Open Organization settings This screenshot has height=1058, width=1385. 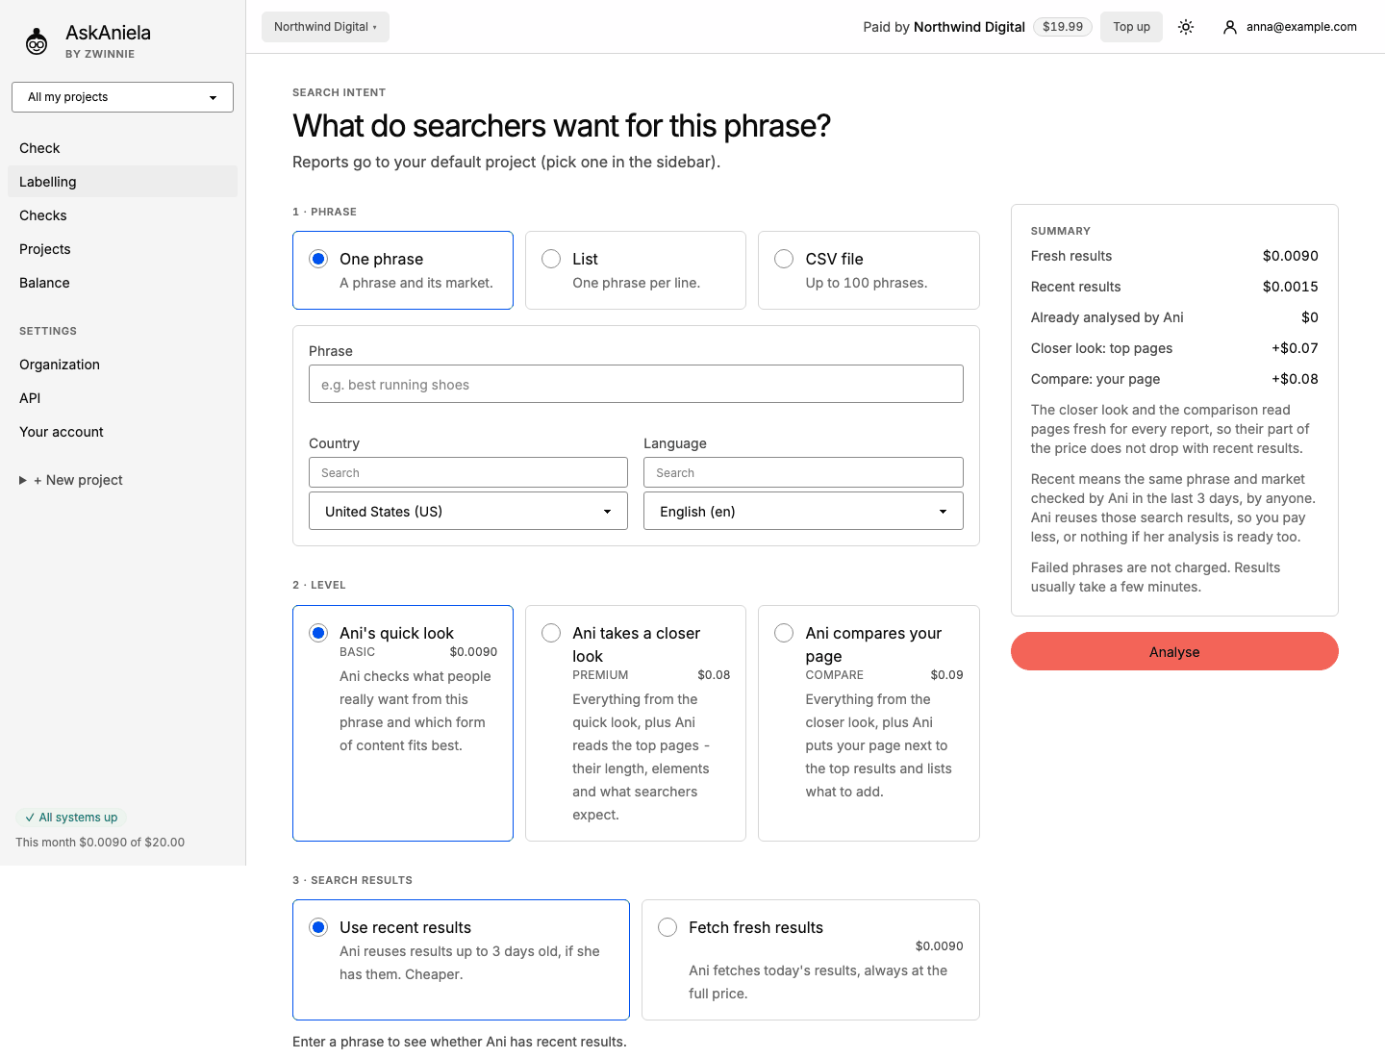[122, 365]
